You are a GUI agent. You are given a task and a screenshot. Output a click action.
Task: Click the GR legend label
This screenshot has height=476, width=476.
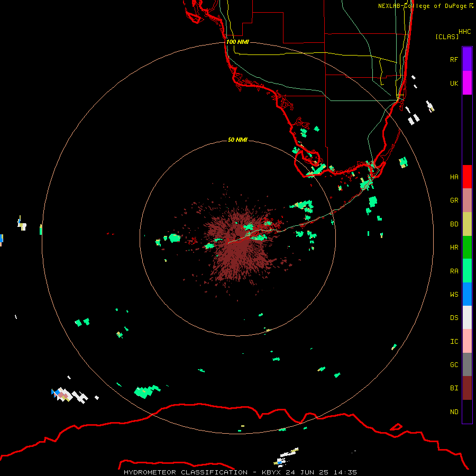point(454,200)
